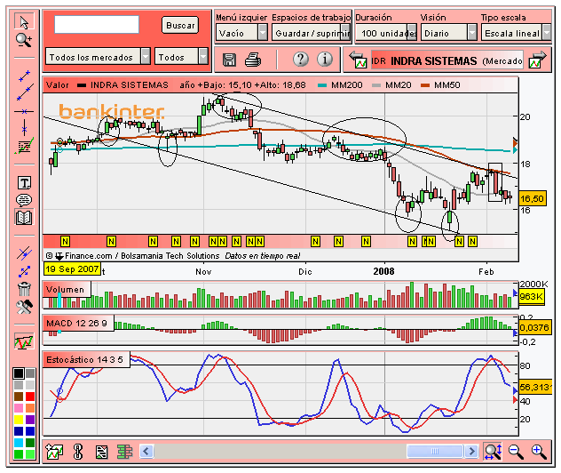The width and height of the screenshot is (561, 473).
Task: Click the MACD 12 26 9 panel label
Action: coord(76,324)
